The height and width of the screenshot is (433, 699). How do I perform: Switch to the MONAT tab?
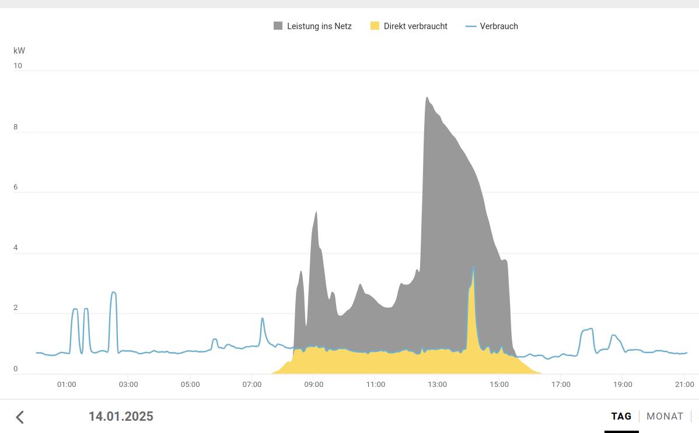coord(665,416)
